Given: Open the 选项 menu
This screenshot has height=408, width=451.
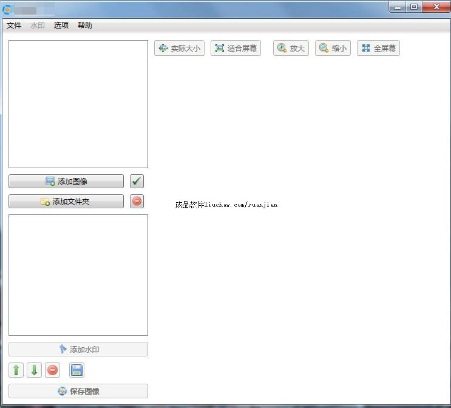Looking at the screenshot, I should coord(61,25).
